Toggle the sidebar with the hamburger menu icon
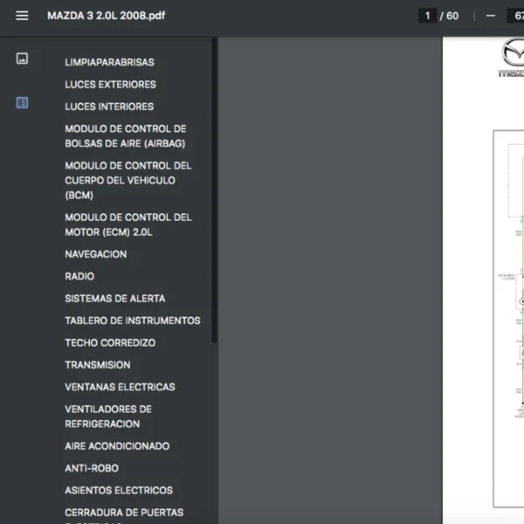 click(x=22, y=16)
